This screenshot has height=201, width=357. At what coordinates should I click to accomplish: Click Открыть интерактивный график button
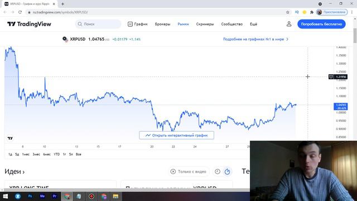(x=176, y=135)
